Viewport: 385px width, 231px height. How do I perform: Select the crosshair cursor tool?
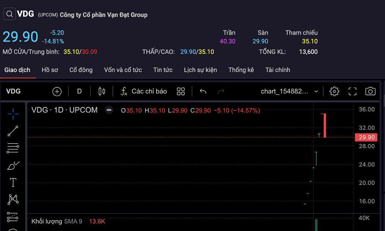(13, 114)
